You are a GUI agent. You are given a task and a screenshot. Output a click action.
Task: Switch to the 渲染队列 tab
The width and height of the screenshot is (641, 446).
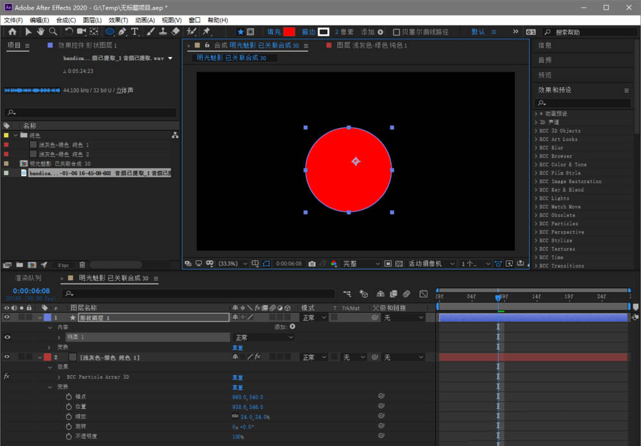coord(28,278)
